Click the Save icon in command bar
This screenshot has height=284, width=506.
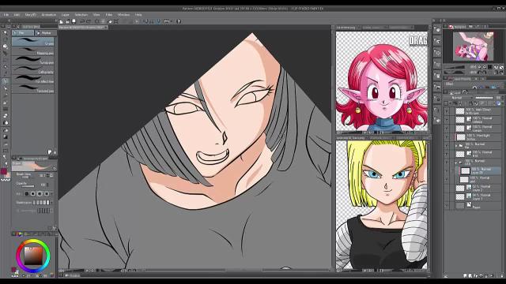[74, 21]
